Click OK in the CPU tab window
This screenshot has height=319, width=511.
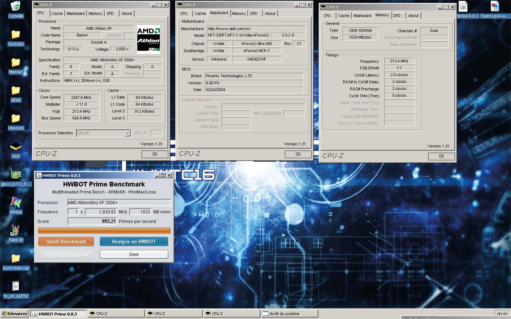click(155, 154)
